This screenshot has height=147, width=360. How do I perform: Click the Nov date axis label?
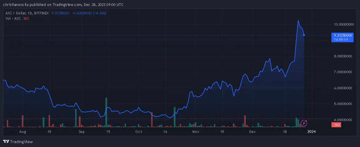pos(196,132)
